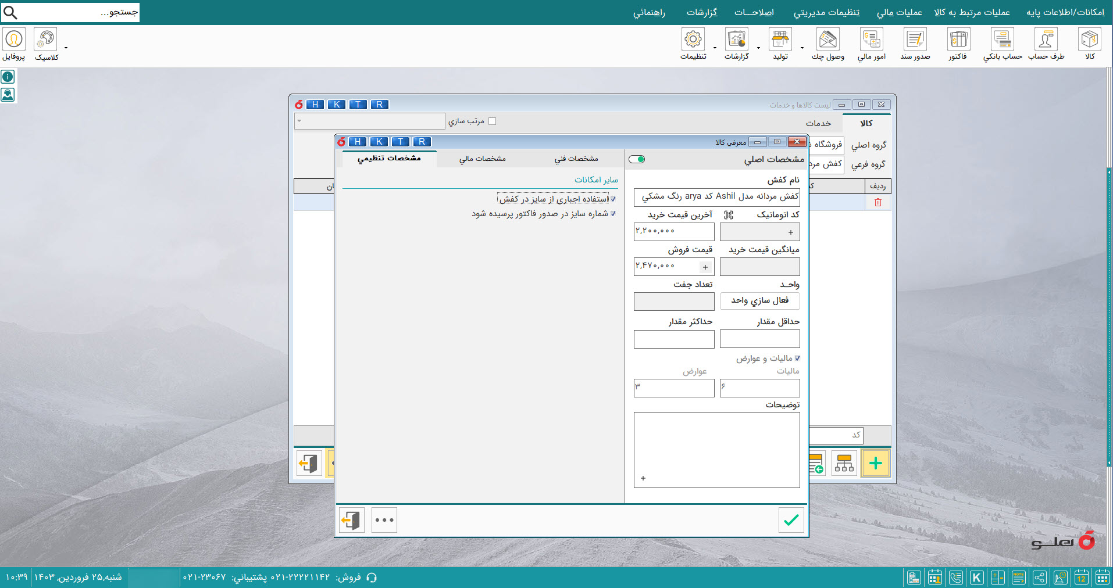Expand the arrow next to گزارشات toolbar
This screenshot has height=588, width=1113.
pos(758,48)
